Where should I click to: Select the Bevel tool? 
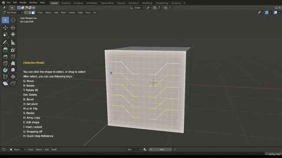[5, 57]
